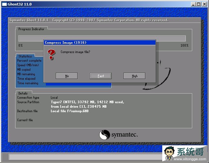
Task: Click the red question mark dialog icon
Action: coord(51,54)
